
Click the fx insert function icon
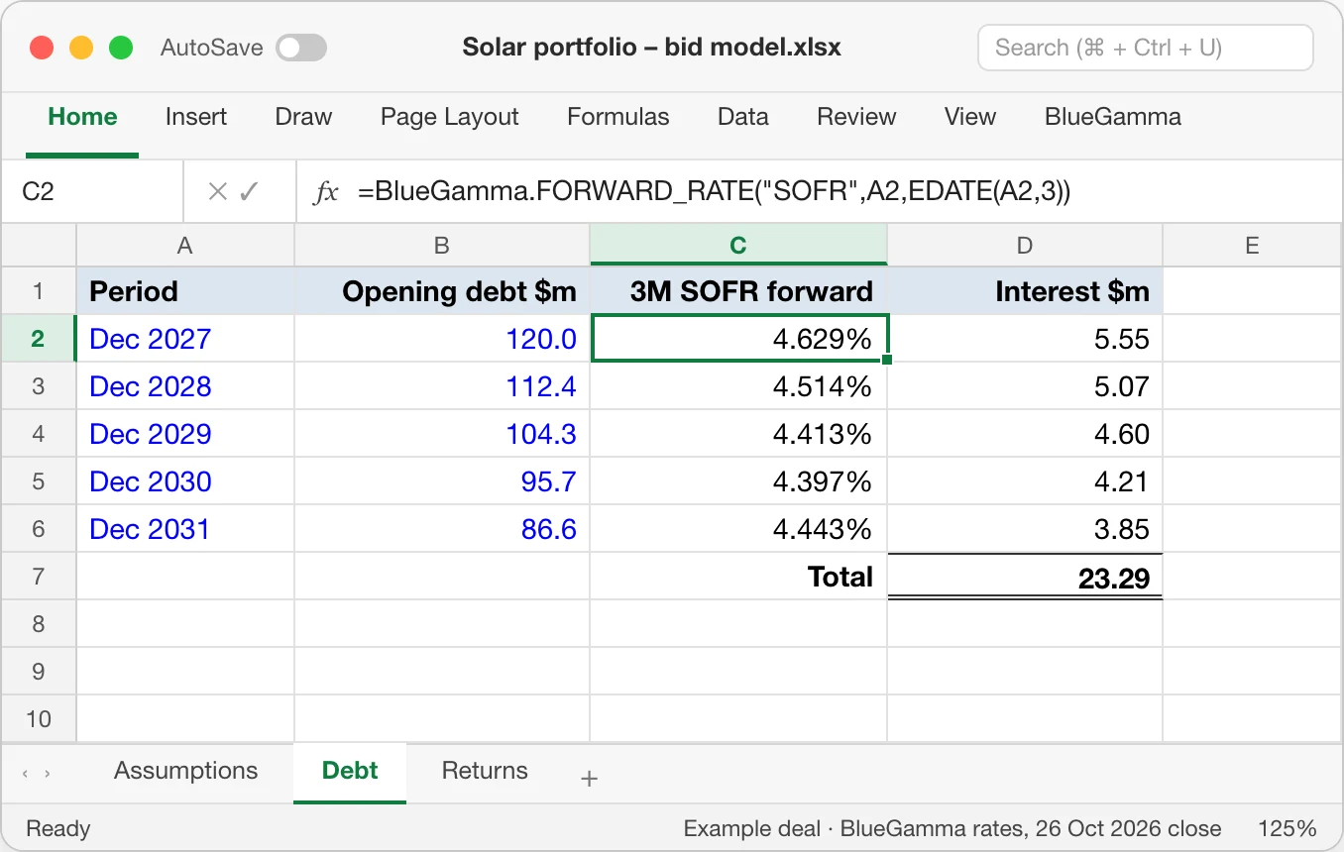coord(326,191)
